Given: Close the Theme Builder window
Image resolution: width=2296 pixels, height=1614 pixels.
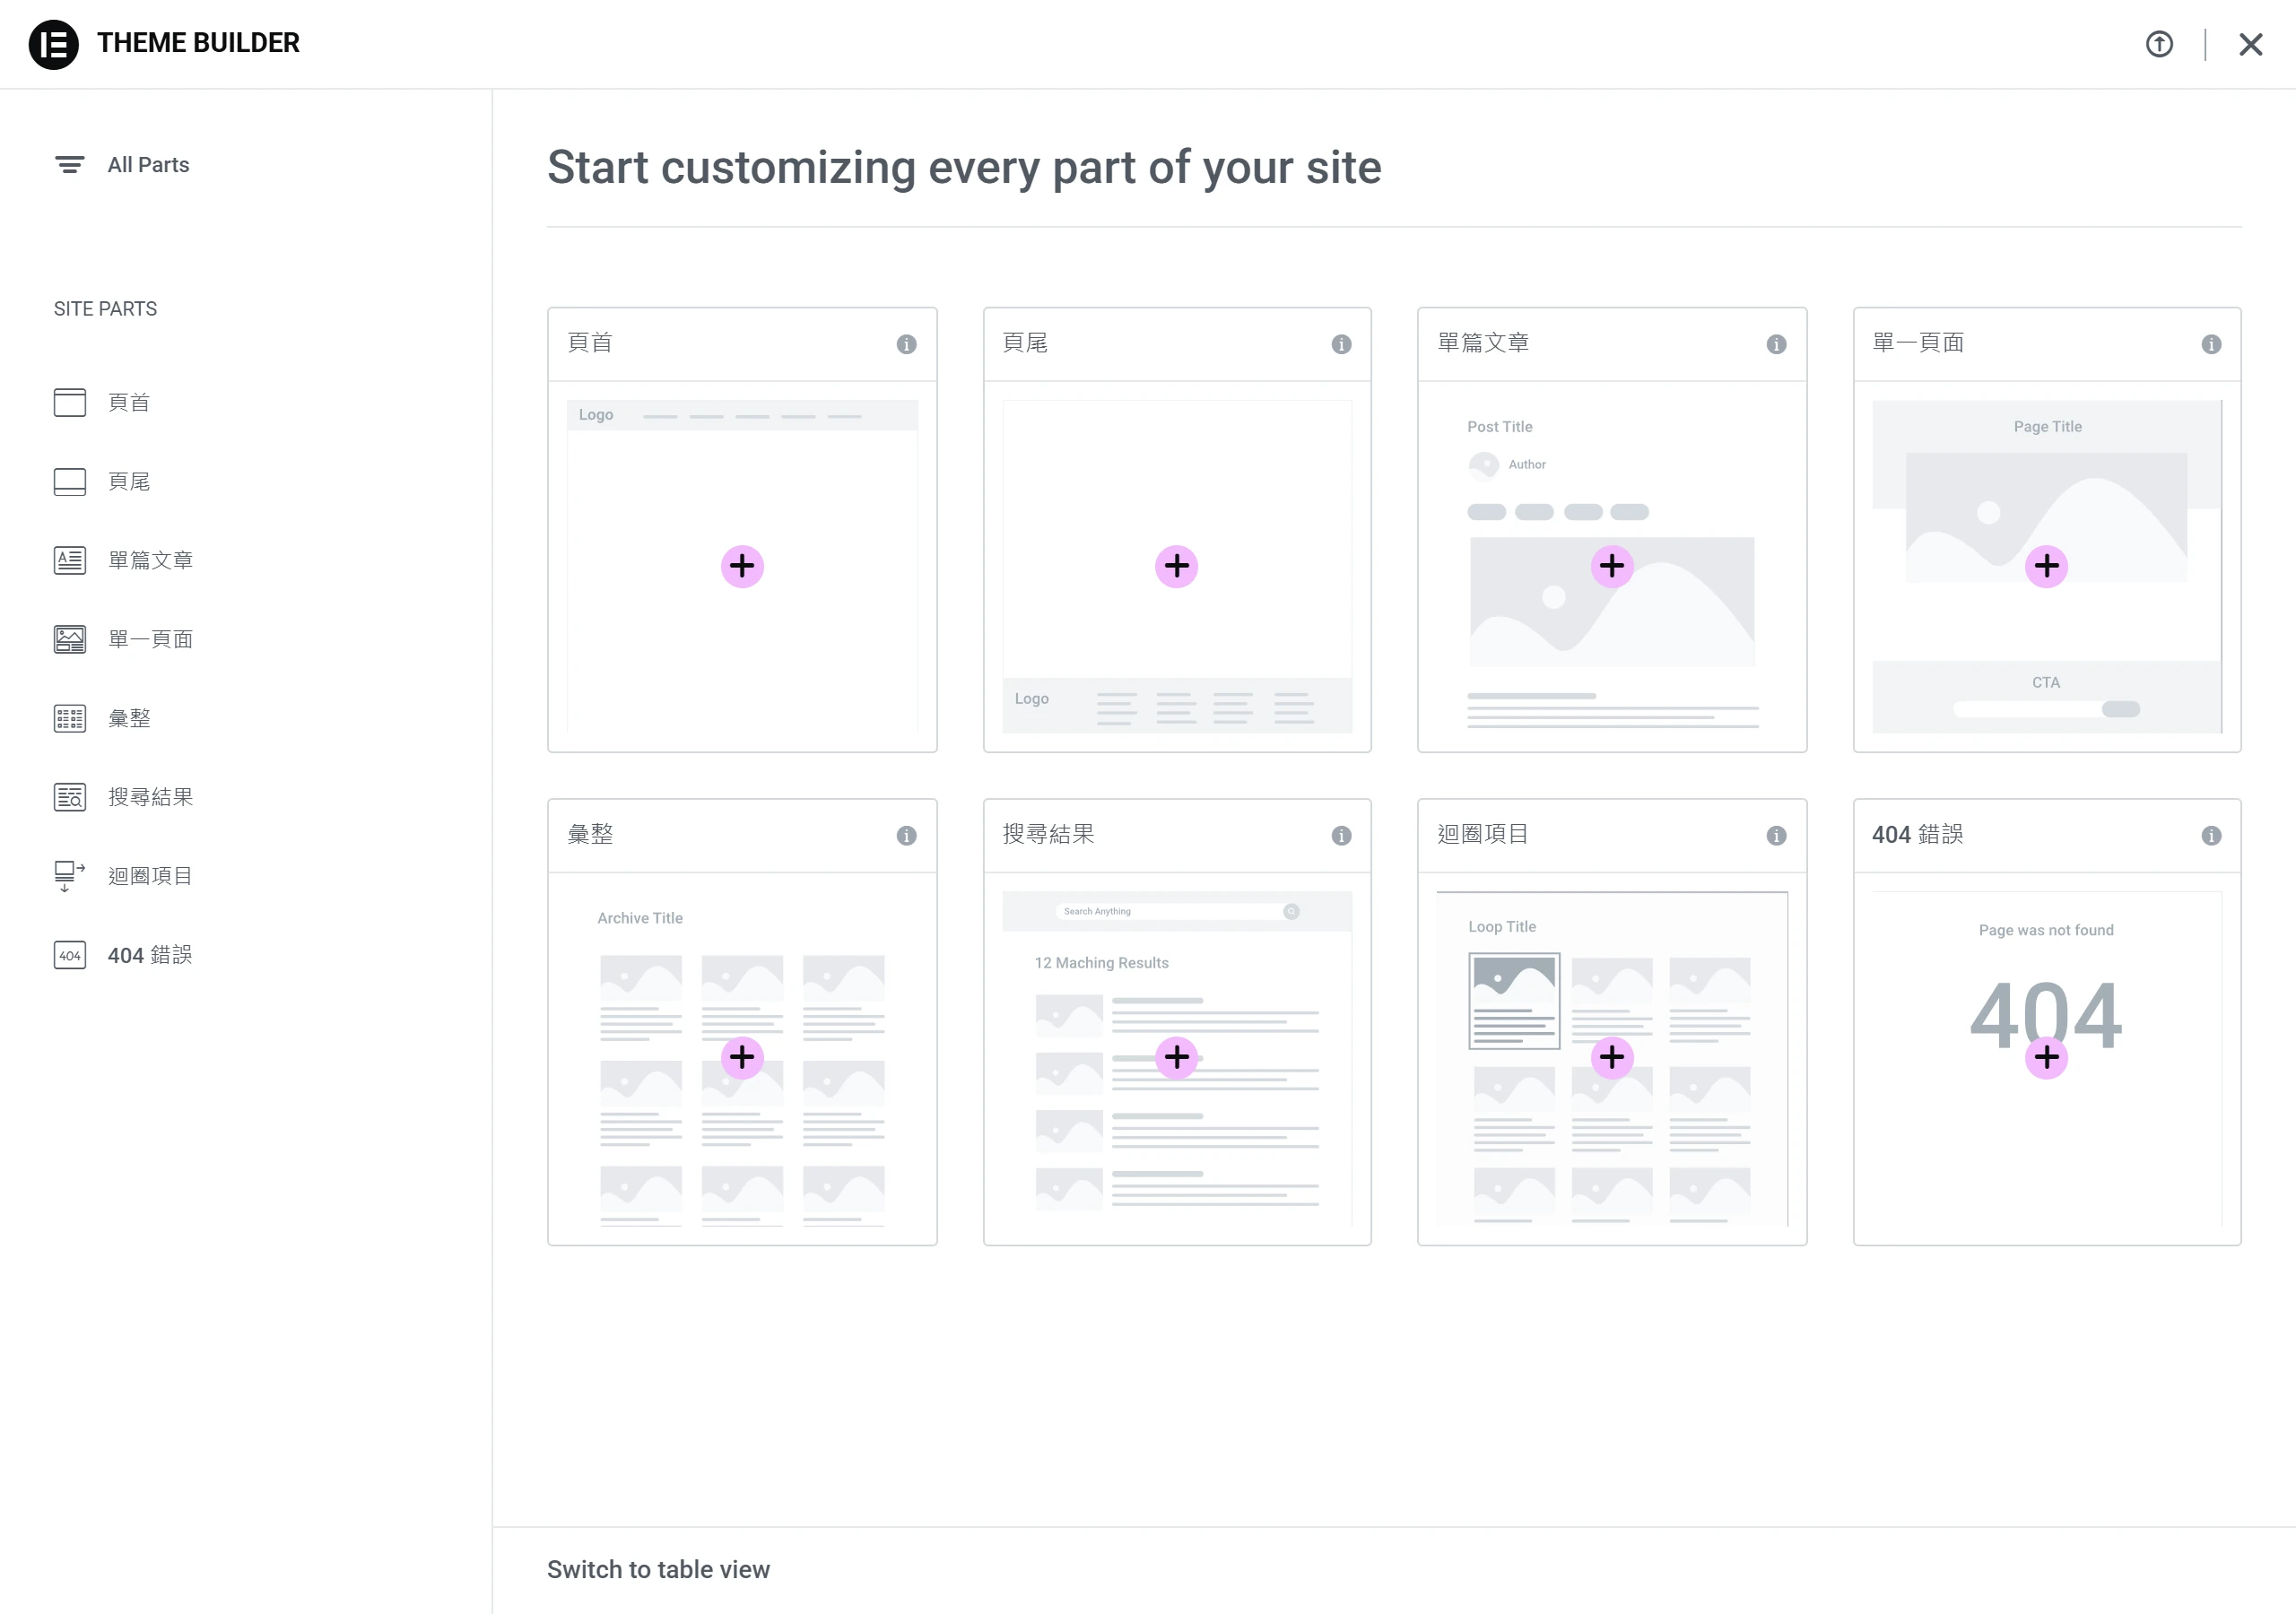Looking at the screenshot, I should pos(2250,44).
